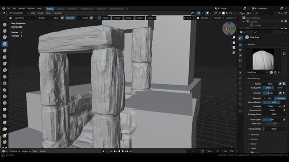Switch perspective/orthographic with grid icon
The width and height of the screenshot is (289, 162).
tap(234, 53)
